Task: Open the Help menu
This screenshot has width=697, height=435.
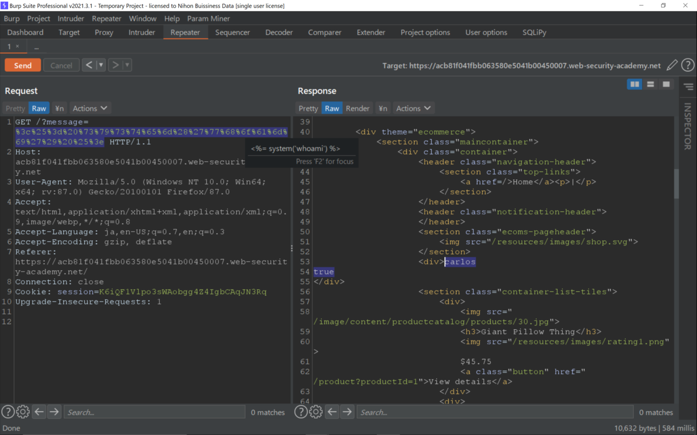Action: (172, 19)
